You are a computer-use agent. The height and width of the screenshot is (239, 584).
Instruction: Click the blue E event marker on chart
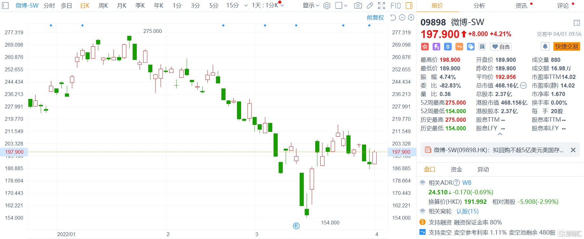[x=296, y=226]
